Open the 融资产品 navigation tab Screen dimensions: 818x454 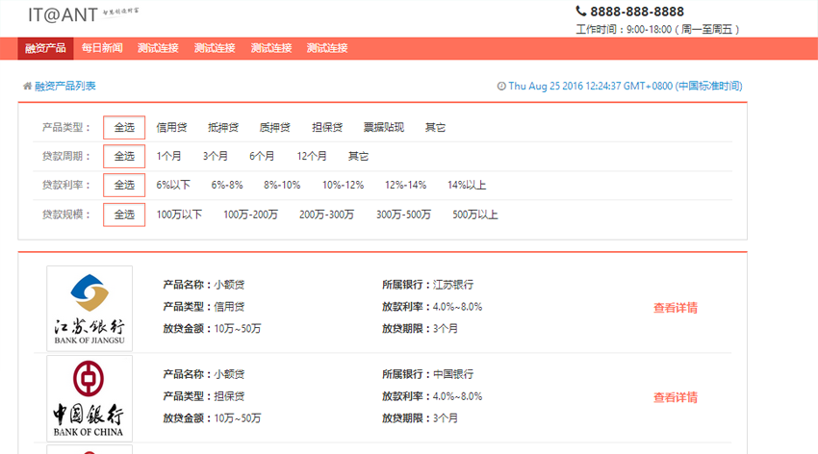(x=45, y=48)
